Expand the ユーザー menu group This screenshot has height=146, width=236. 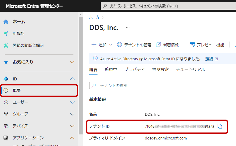(72, 102)
